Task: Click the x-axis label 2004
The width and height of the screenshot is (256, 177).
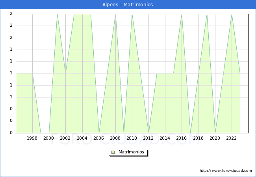Action: point(82,138)
